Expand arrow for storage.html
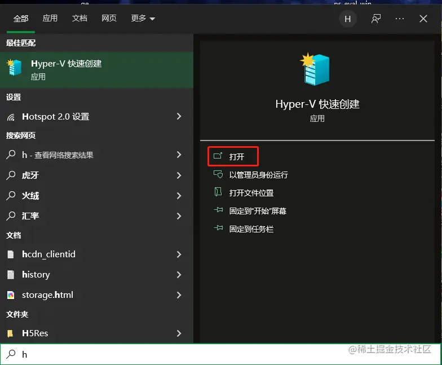Viewport: 442px width, 365px height. (179, 295)
